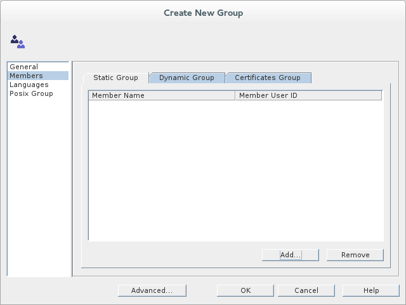Open the Posix Group section
Viewport: 406px width, 305px height.
31,93
